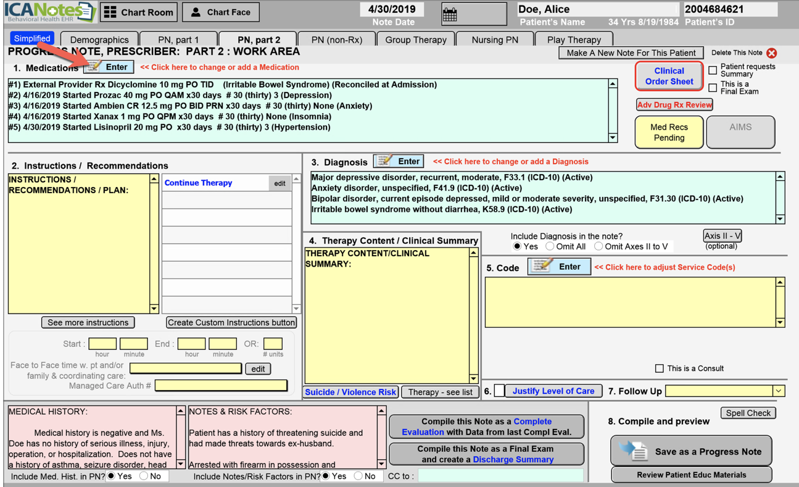Enable the This is a Consult checkbox
This screenshot has width=799, height=487.
659,368
